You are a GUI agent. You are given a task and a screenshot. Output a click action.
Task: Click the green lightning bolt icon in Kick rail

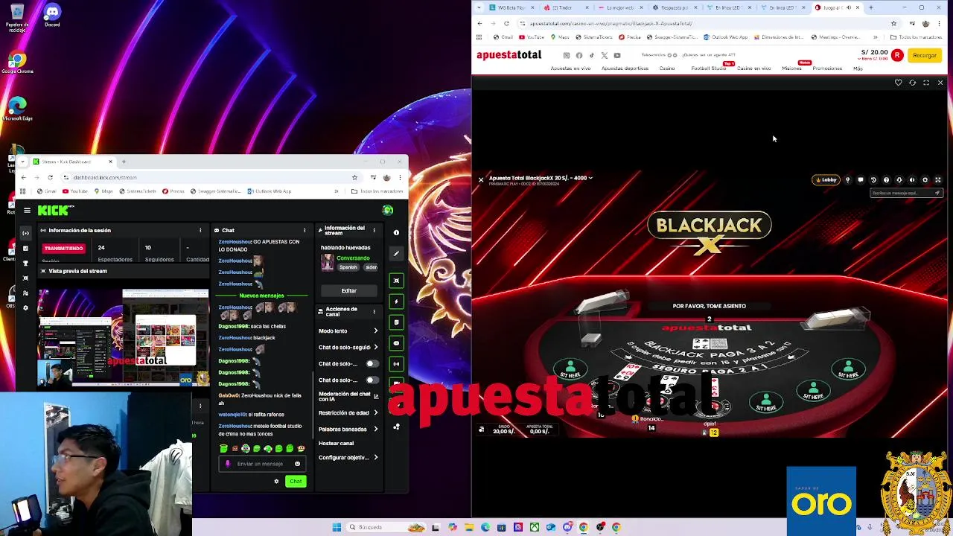tap(396, 301)
